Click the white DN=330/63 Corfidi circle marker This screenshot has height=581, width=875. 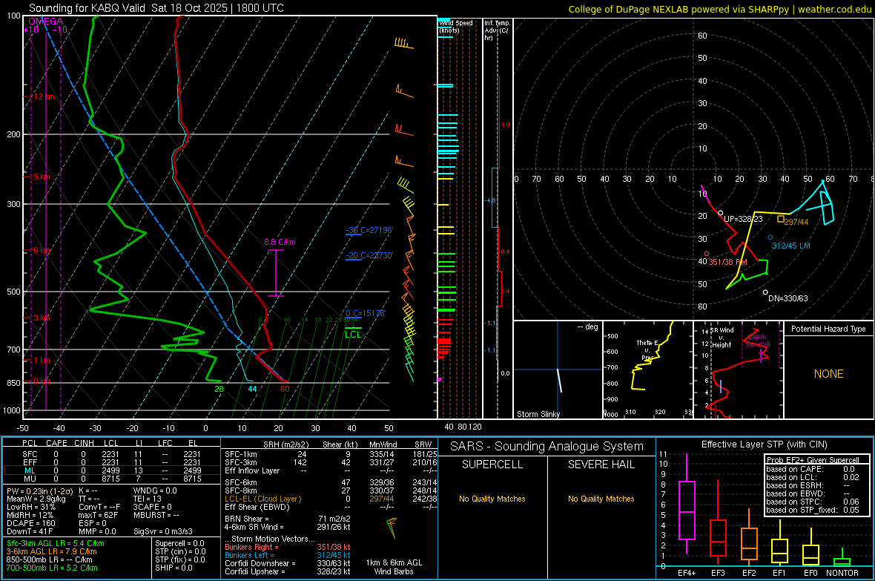(765, 292)
